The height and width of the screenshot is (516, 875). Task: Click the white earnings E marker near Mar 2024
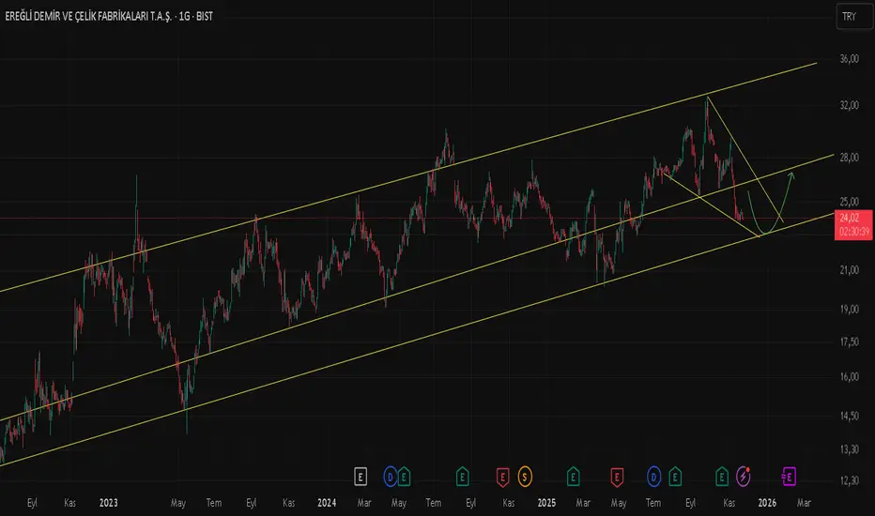click(360, 477)
